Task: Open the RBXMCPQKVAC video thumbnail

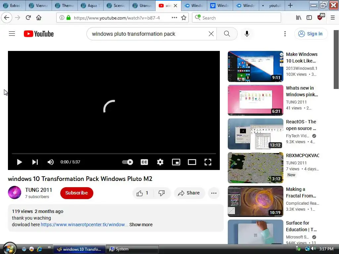Action: [255, 168]
